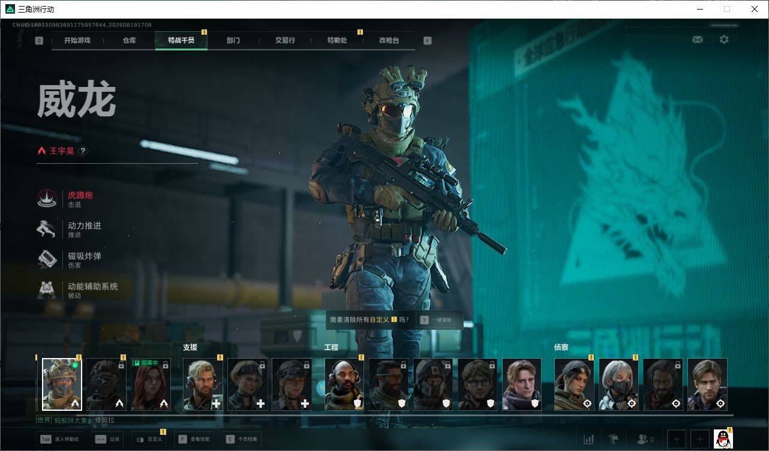Click the 工程 class heading
Screen dimensions: 769x451
click(331, 347)
